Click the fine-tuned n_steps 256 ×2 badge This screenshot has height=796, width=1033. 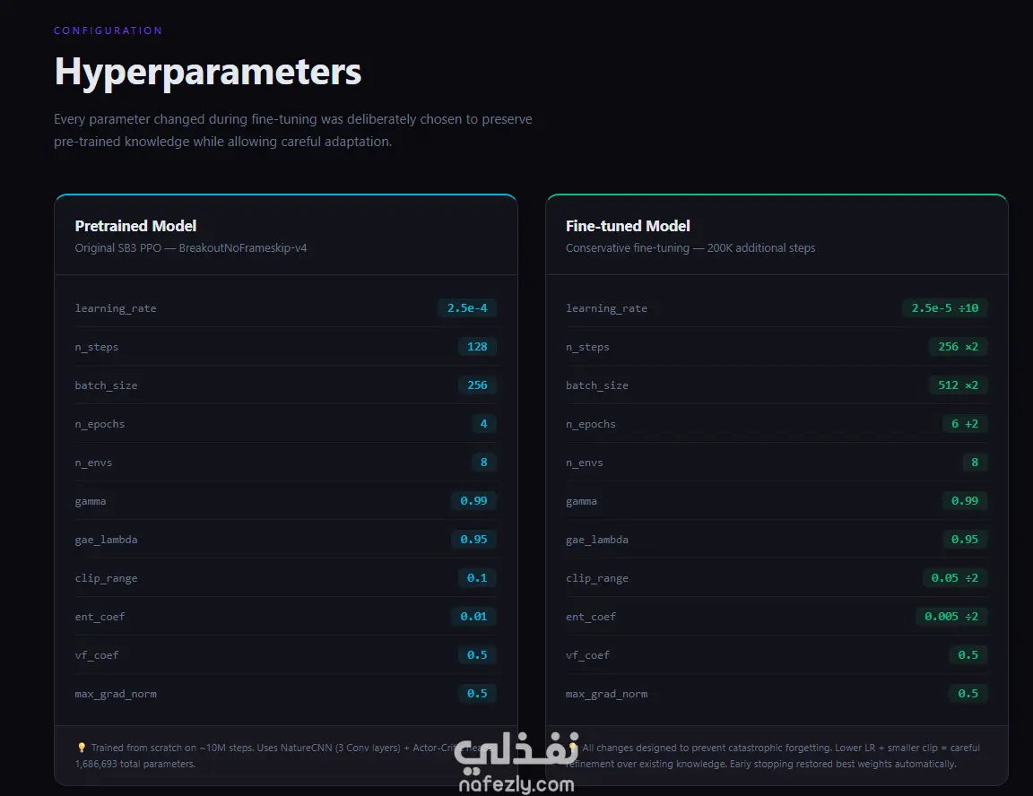958,346
